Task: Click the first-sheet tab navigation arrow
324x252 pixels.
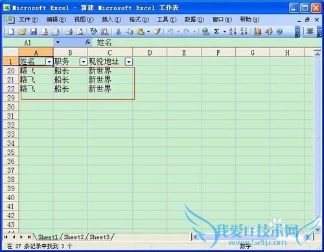Action: click(6, 237)
